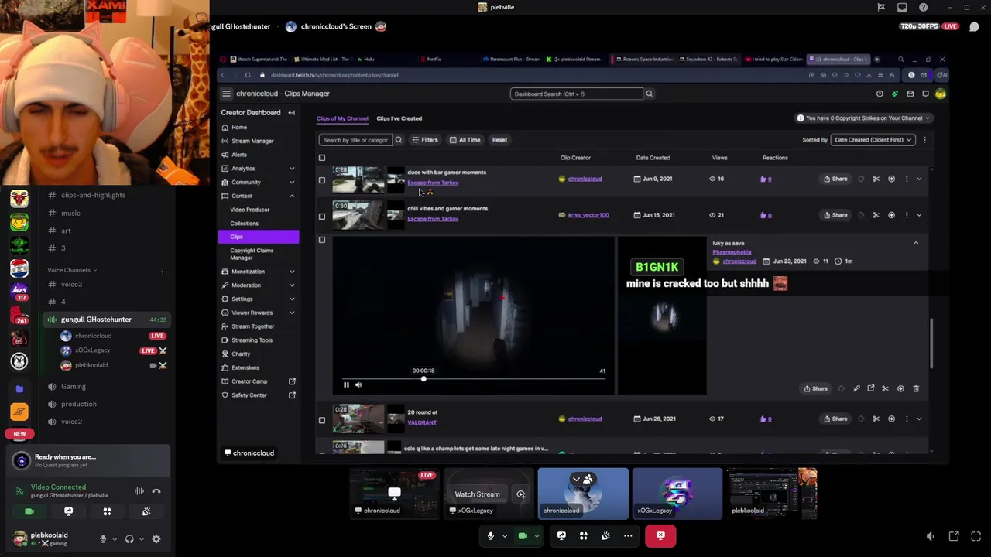
Task: Open the kebab menu beside Sorted By
Action: click(924, 140)
